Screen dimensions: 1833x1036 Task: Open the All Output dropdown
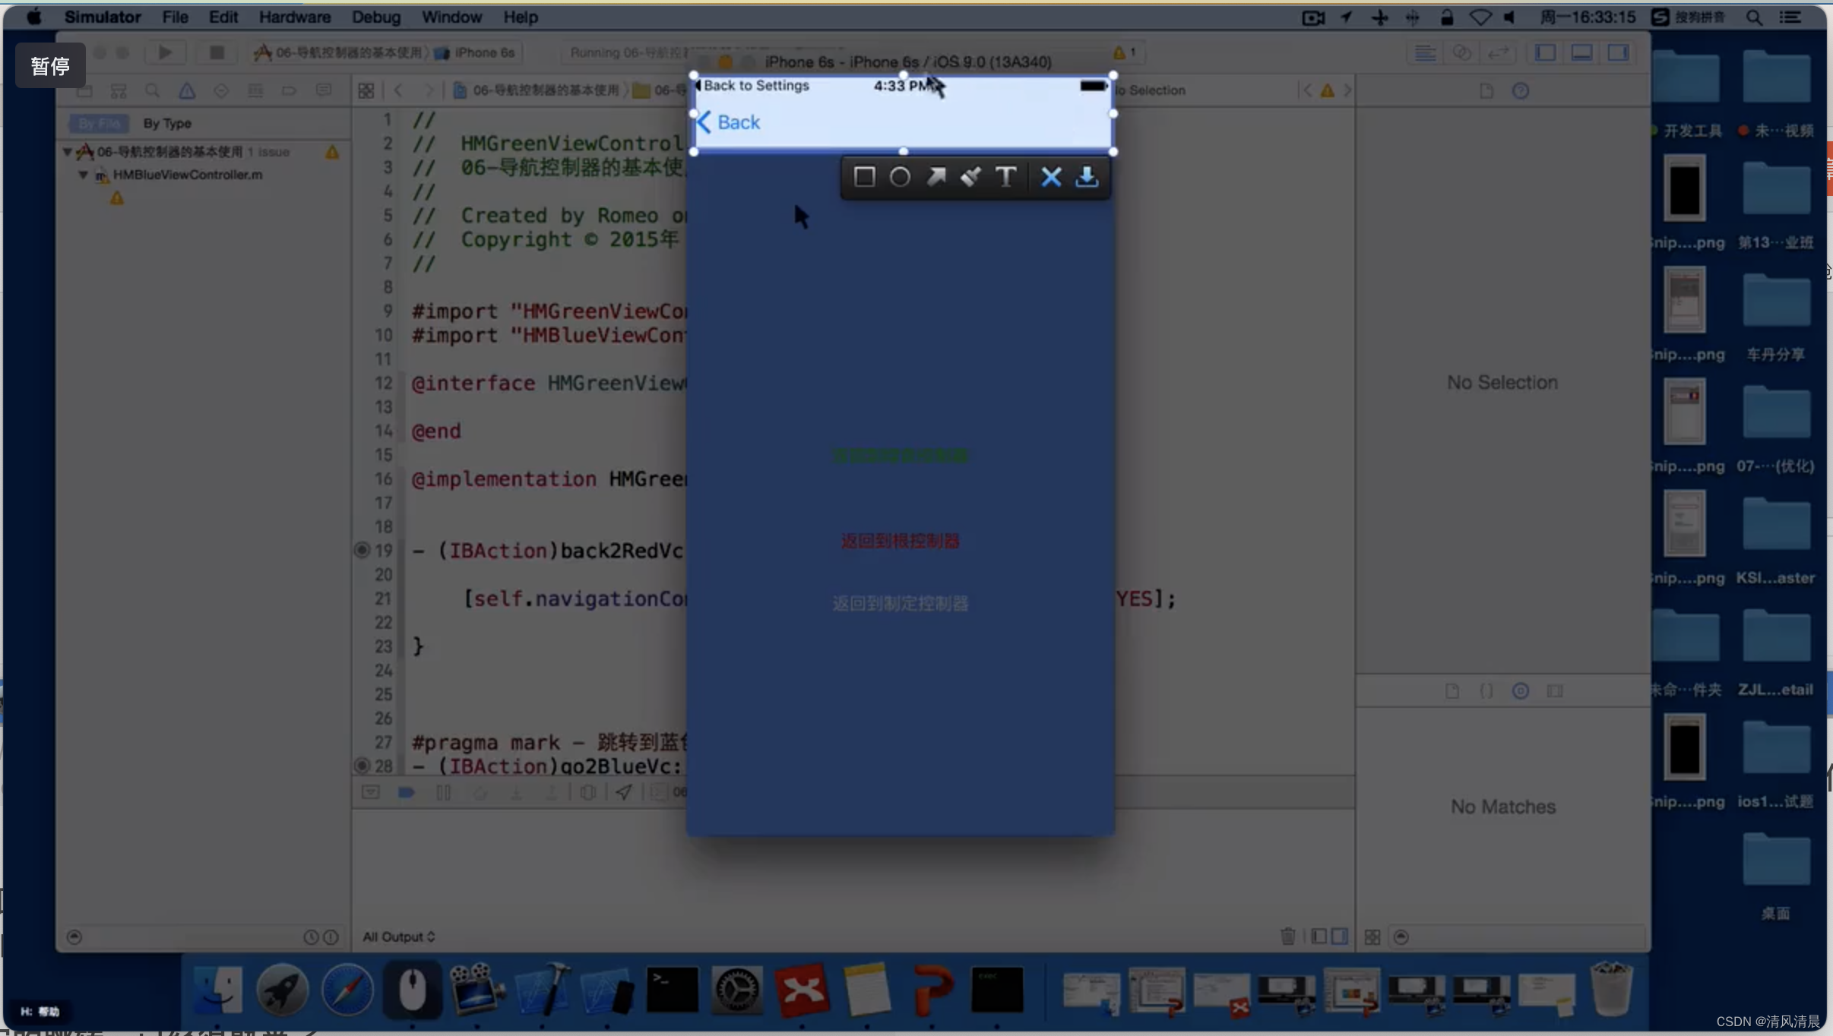398,937
